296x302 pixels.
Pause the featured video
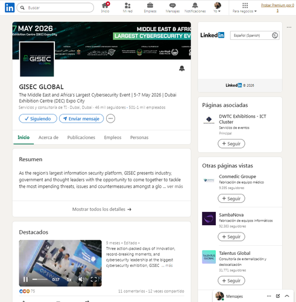click(x=25, y=280)
